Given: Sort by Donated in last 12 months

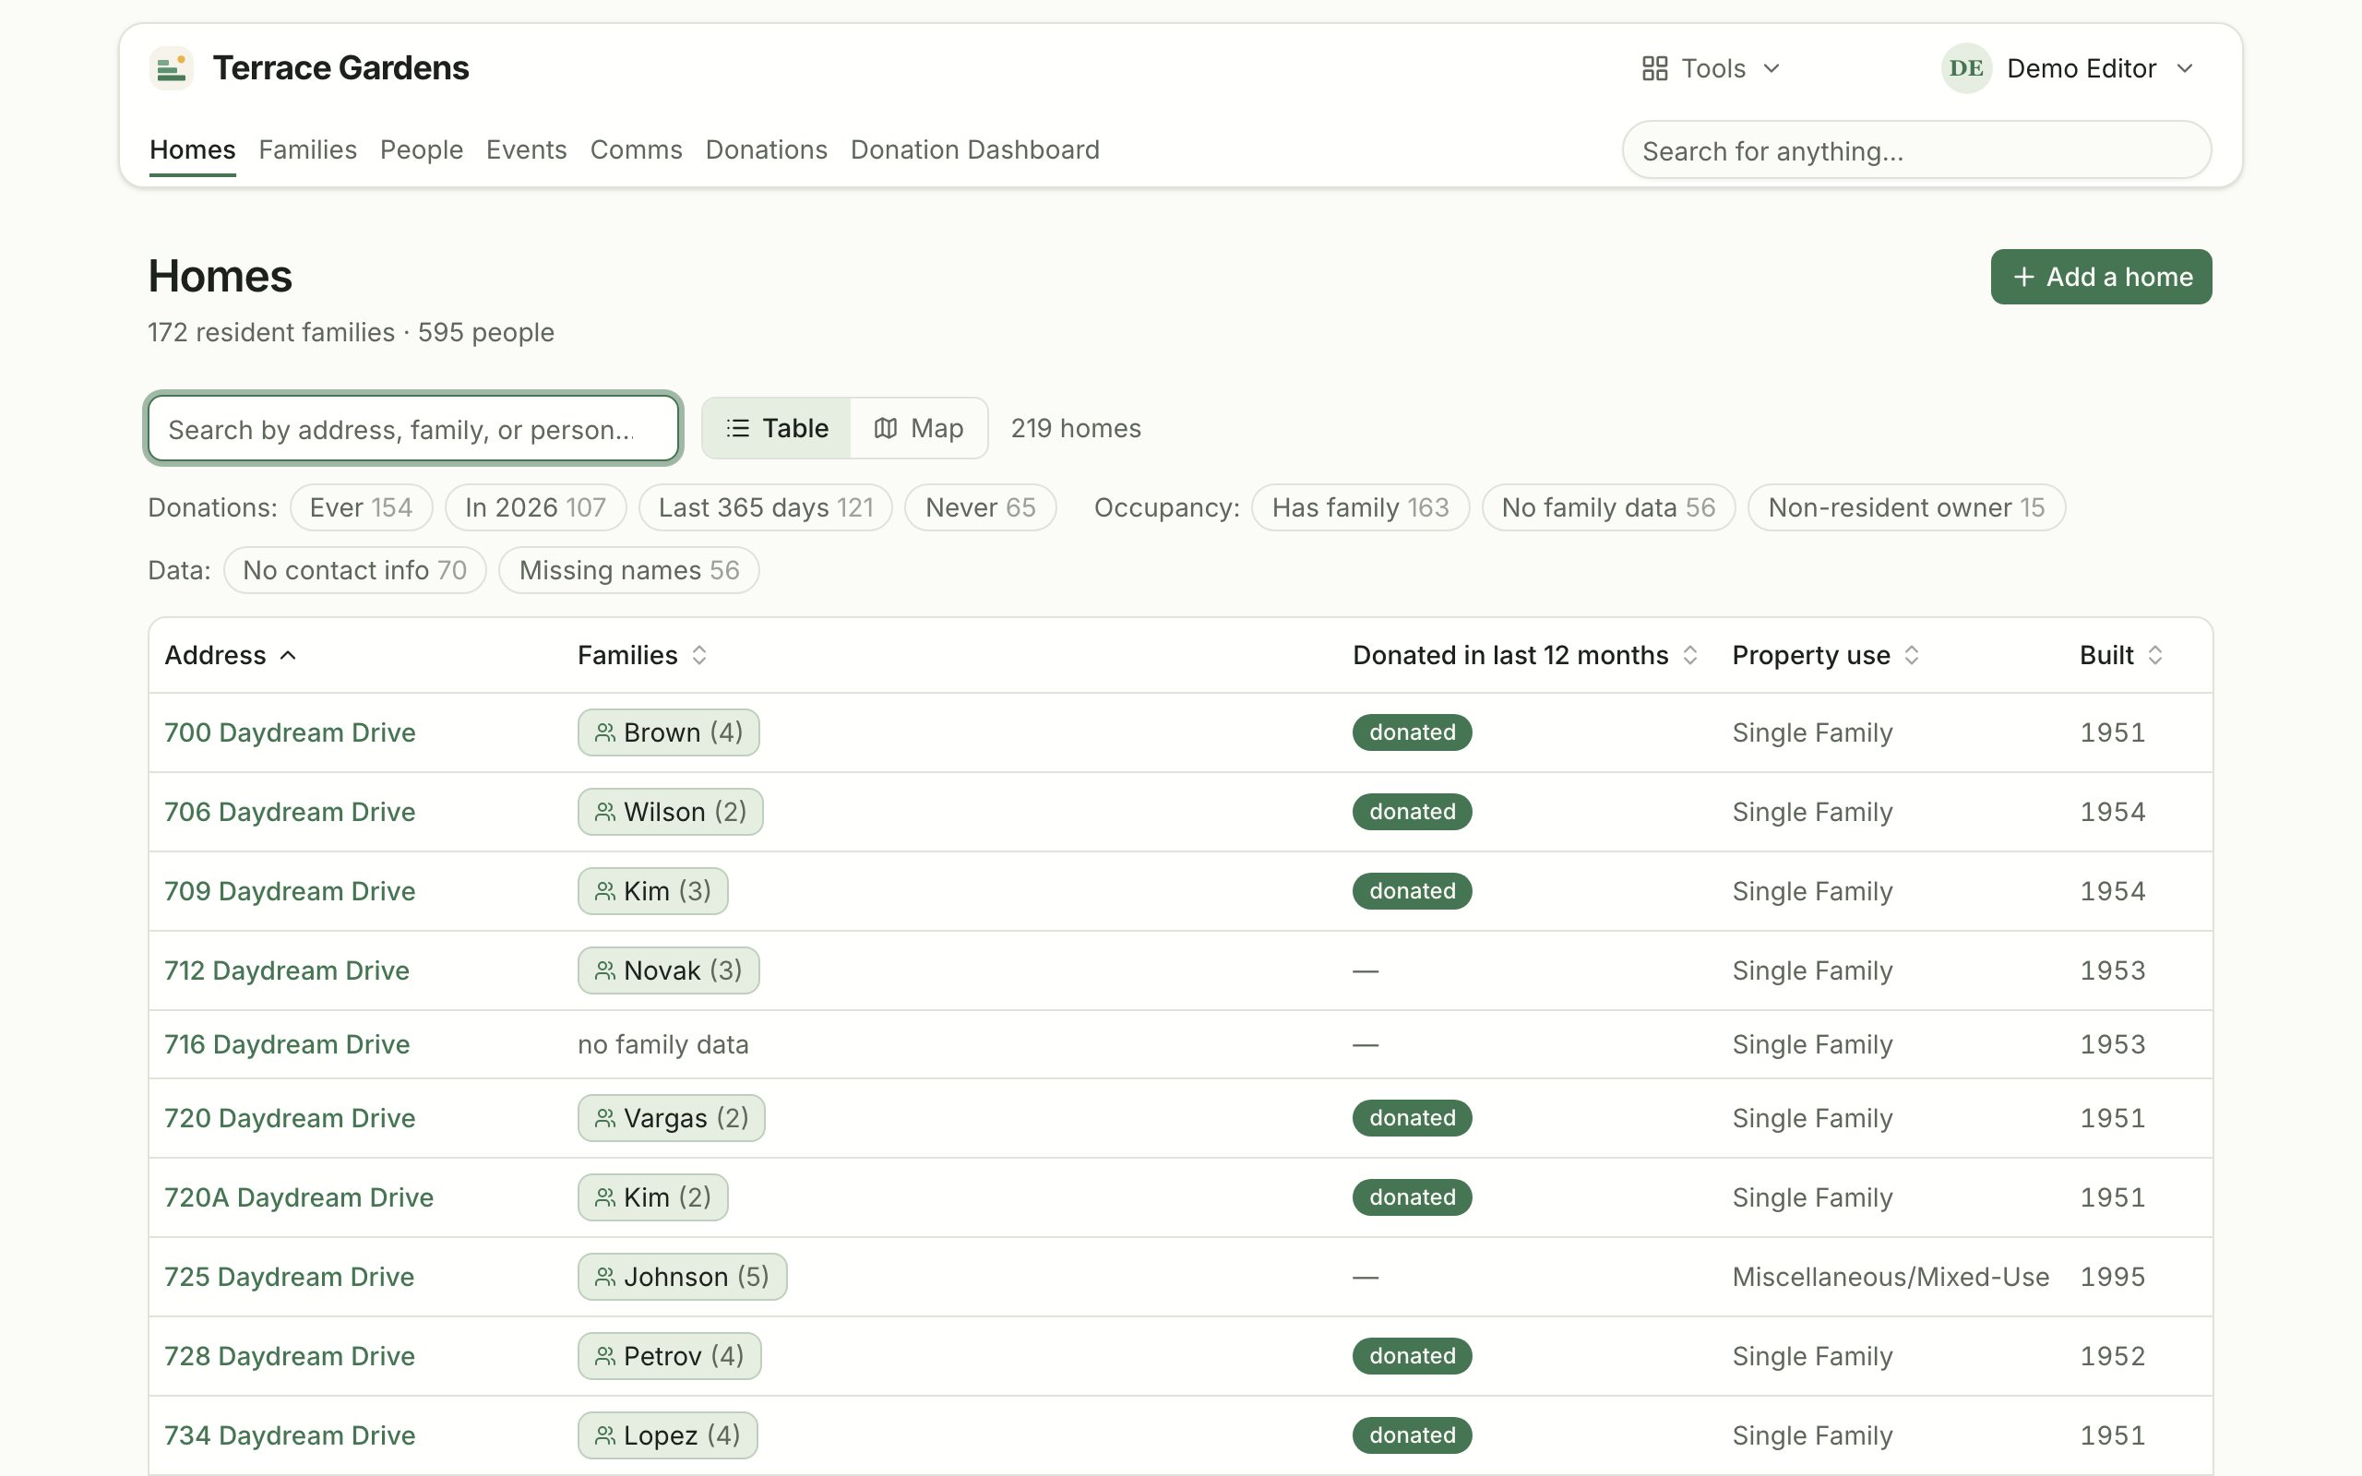Looking at the screenshot, I should [1524, 655].
